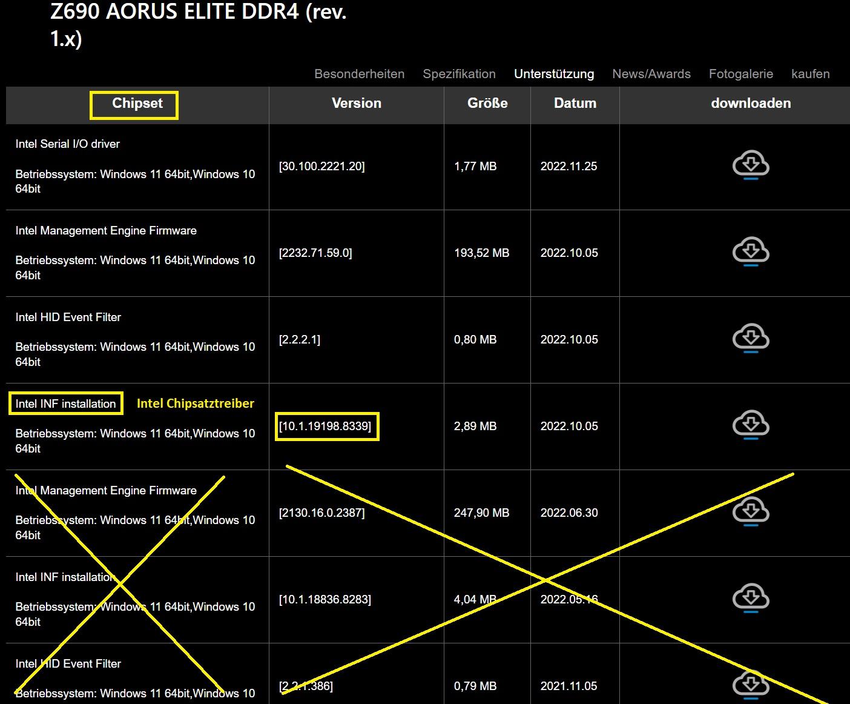Download Intel INF installation 10.1.19198.8339

click(751, 425)
